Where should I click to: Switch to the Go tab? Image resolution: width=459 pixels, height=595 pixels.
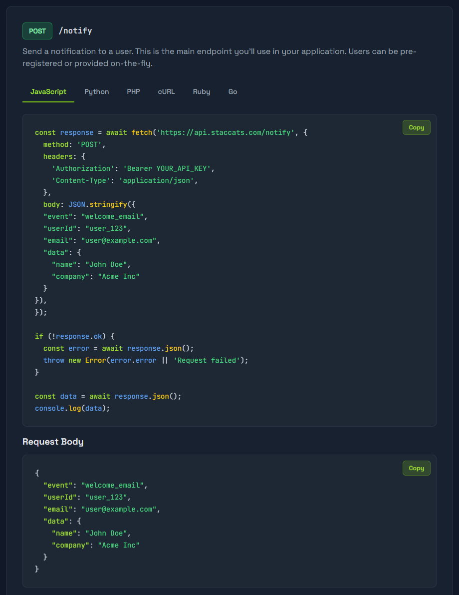pos(232,92)
